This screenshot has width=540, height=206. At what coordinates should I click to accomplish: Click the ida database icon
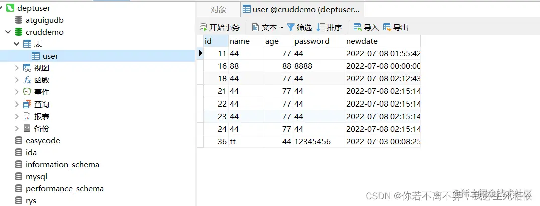click(19, 153)
